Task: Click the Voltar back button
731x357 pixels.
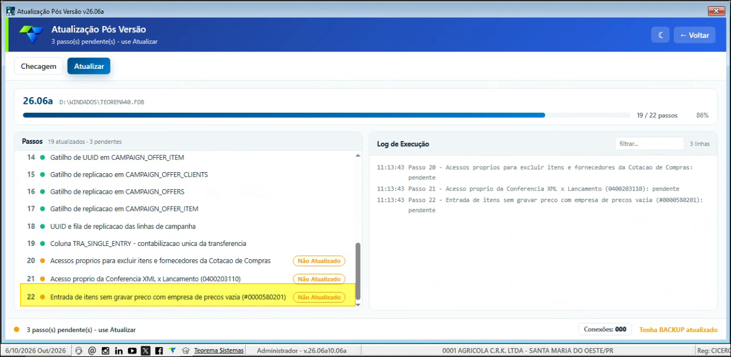Action: pos(694,35)
